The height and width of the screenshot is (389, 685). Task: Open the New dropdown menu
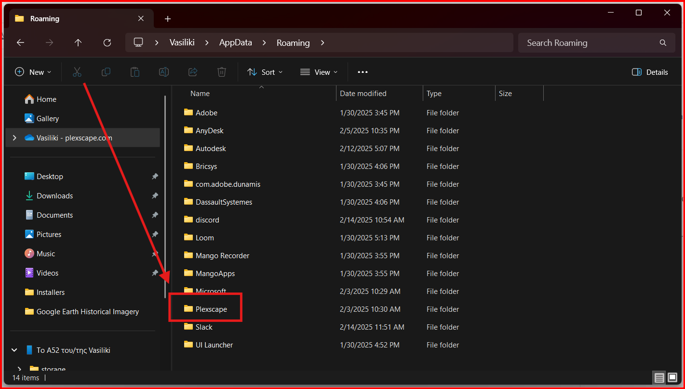(x=33, y=72)
